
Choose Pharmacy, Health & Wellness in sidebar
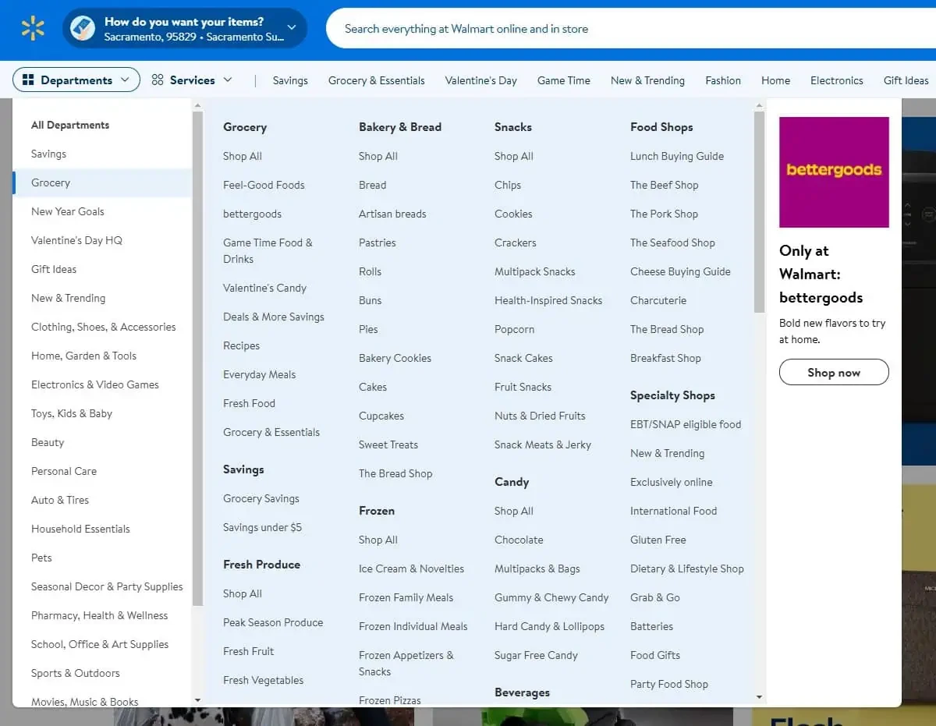pos(99,615)
